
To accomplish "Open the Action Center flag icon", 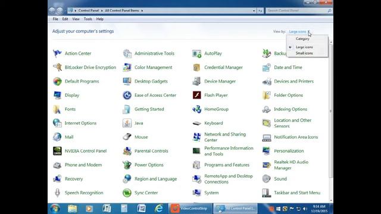I will pos(57,53).
